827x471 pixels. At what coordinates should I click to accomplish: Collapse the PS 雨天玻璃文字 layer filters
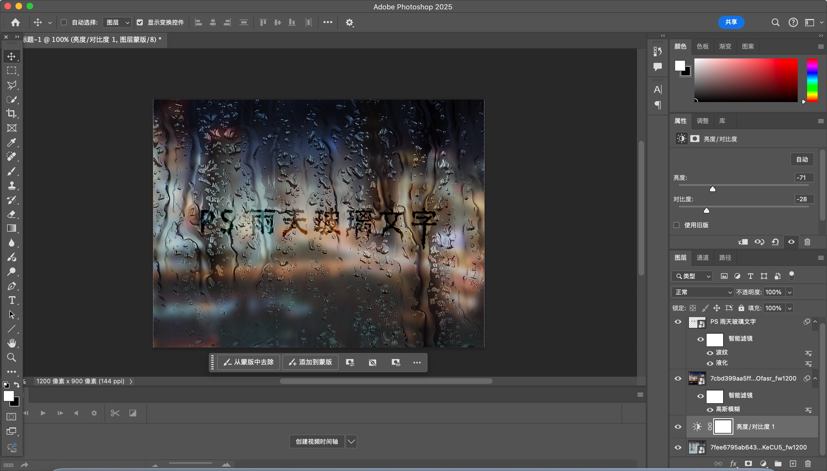click(815, 322)
